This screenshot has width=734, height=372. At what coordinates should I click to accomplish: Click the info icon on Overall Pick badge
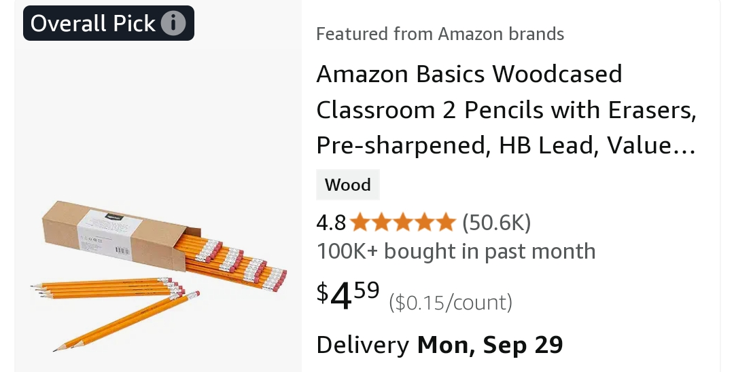(x=173, y=24)
